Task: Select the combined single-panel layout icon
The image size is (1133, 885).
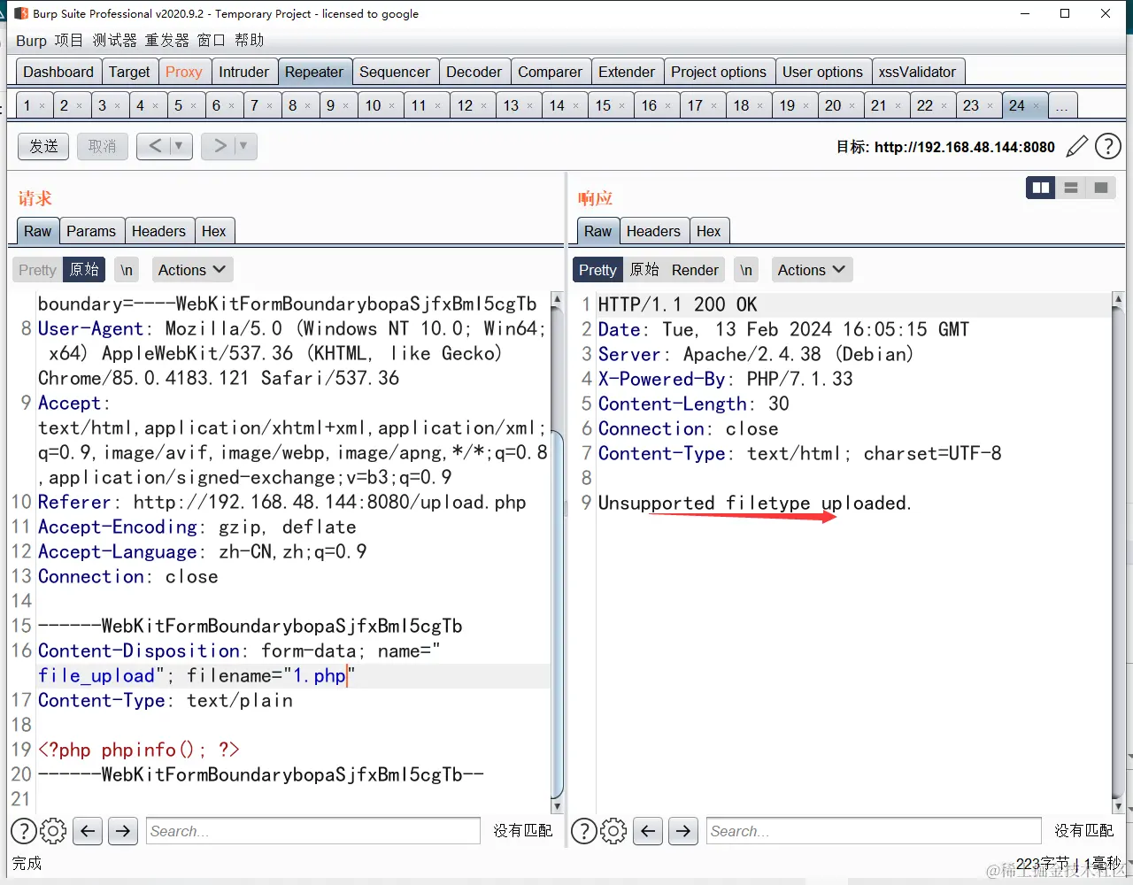Action: [1101, 188]
